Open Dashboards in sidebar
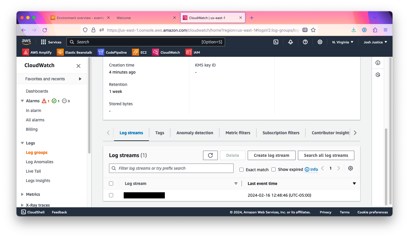 (37, 91)
